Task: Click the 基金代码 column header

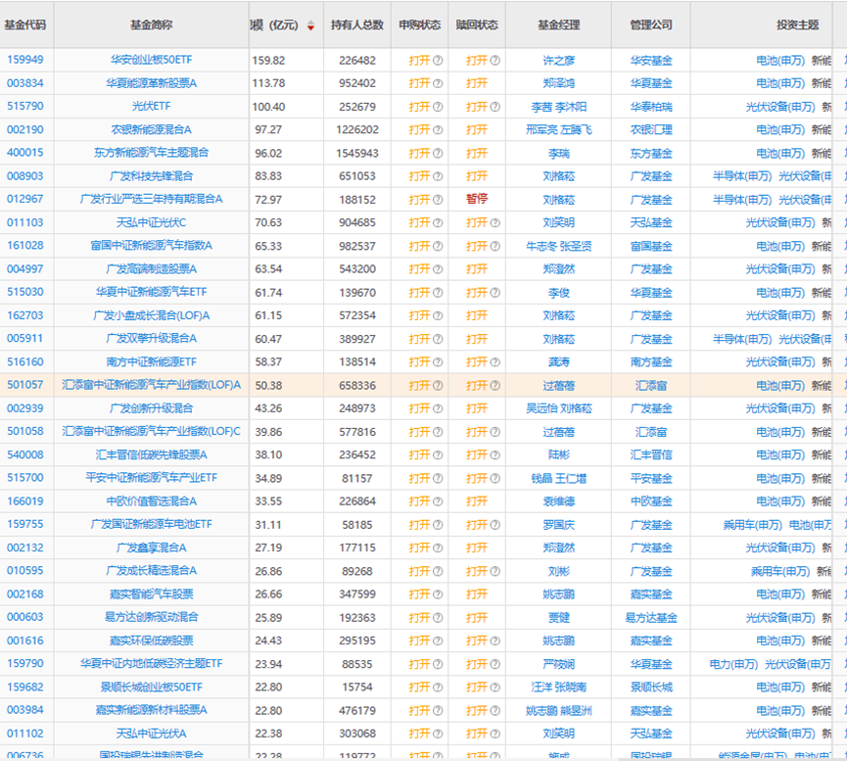Action: (25, 24)
